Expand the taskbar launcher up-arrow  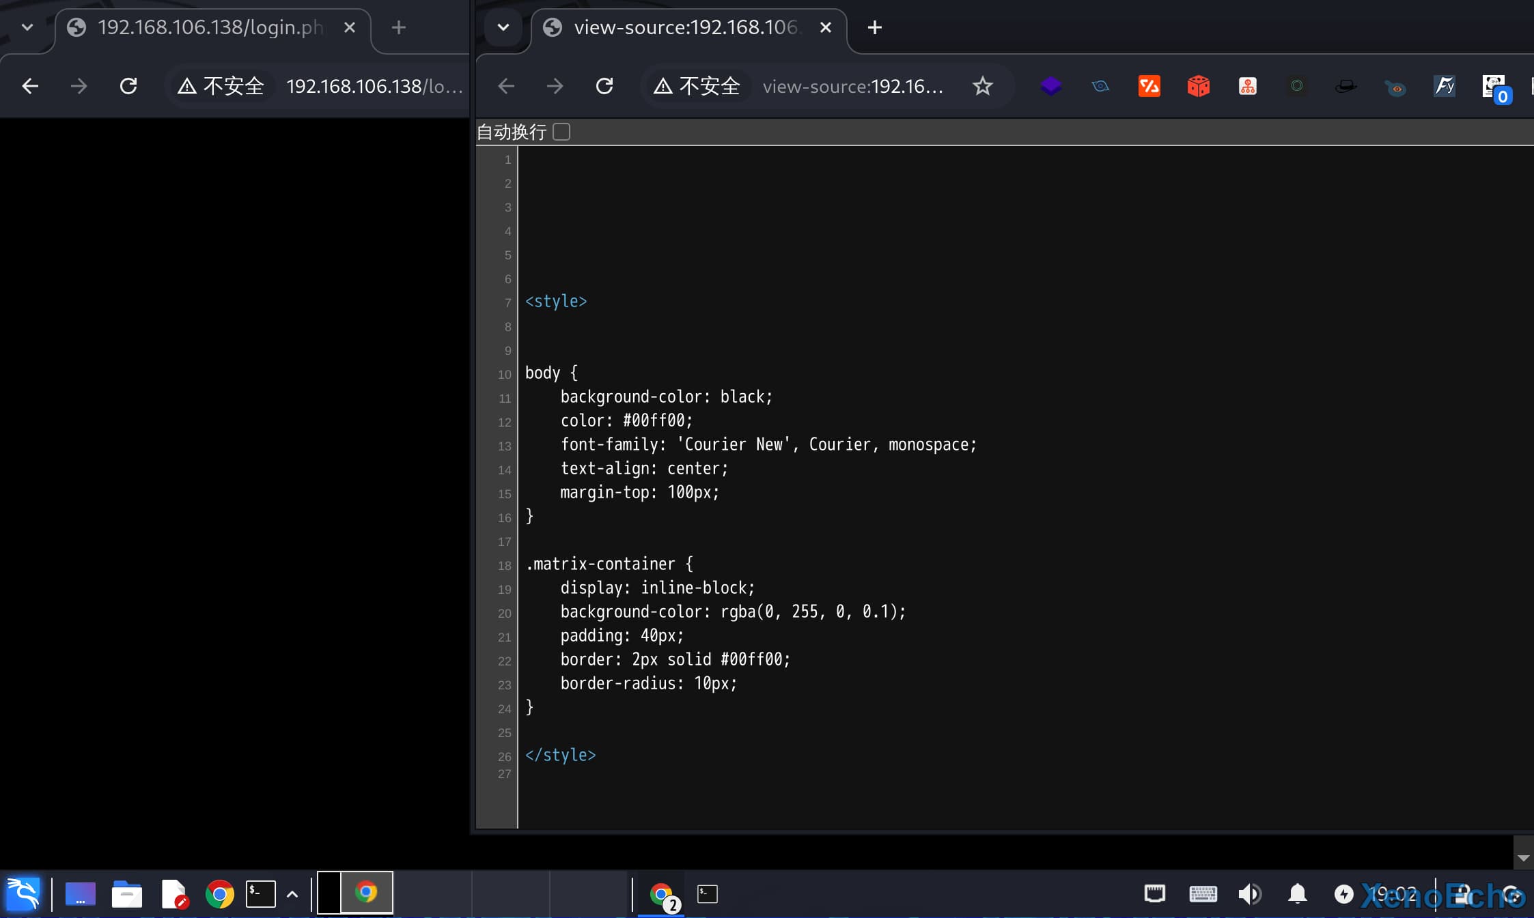pos(292,894)
